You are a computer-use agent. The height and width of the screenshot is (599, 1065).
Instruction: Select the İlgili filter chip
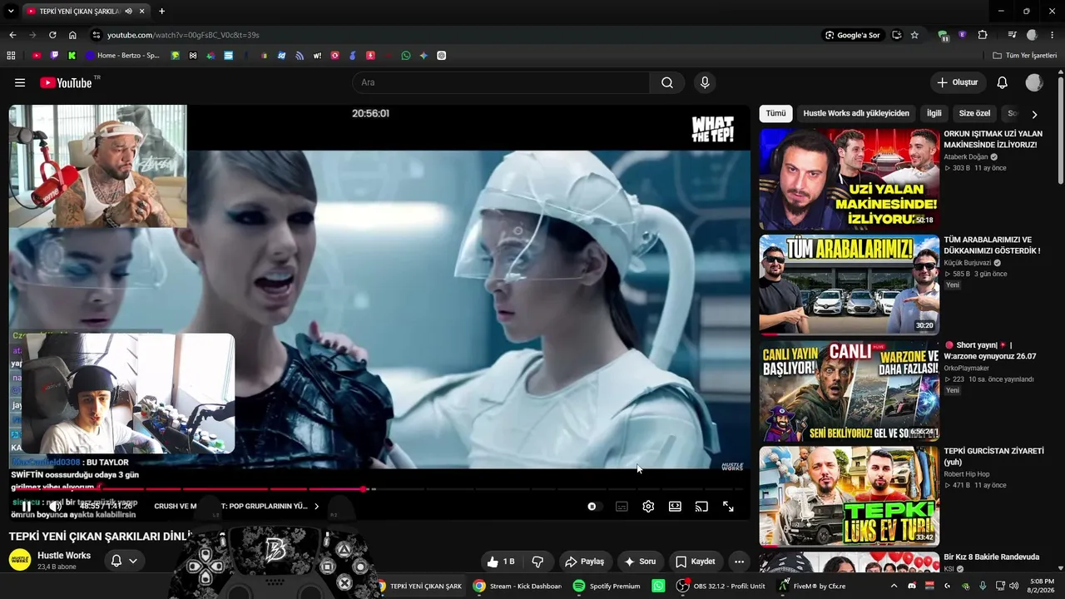click(x=934, y=113)
